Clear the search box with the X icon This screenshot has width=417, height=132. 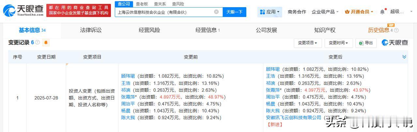tap(216, 12)
